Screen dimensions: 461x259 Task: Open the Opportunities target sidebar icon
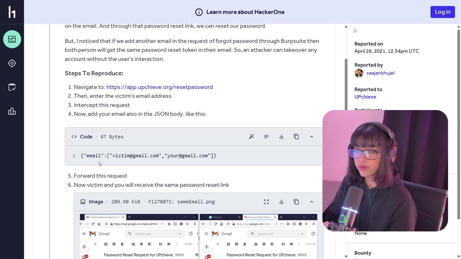(12, 63)
